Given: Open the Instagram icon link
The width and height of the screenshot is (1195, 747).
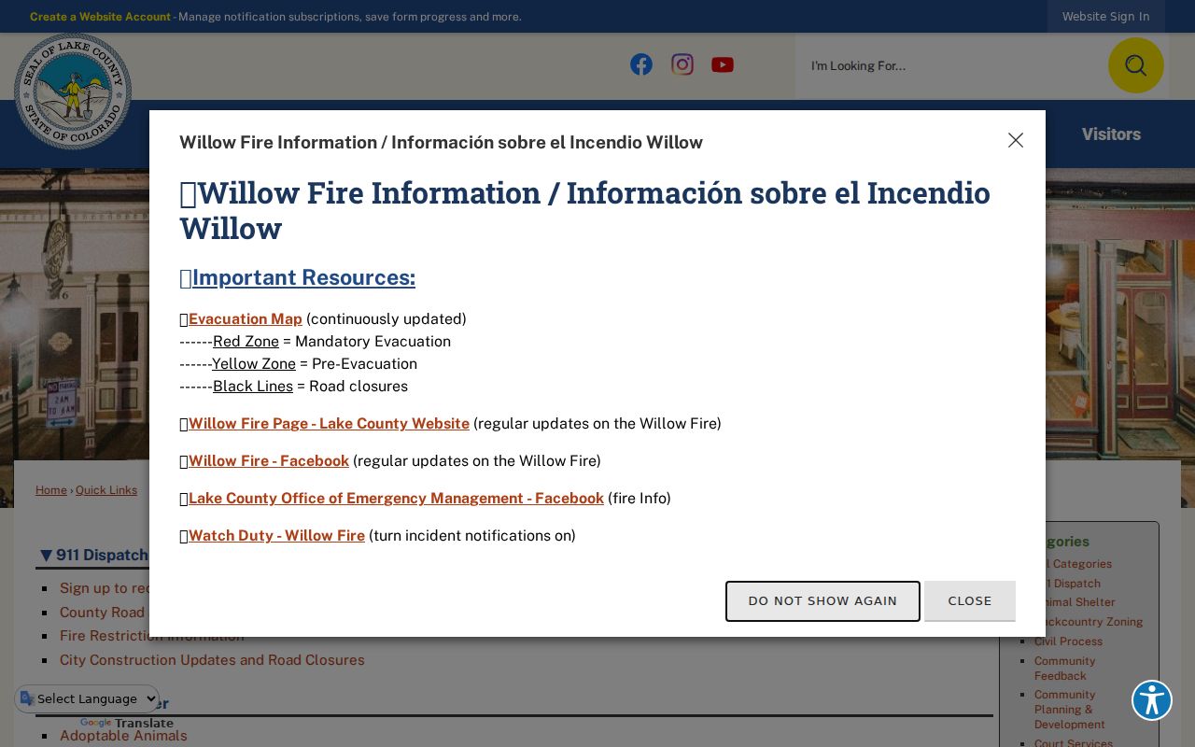Looking at the screenshot, I should pyautogui.click(x=682, y=64).
